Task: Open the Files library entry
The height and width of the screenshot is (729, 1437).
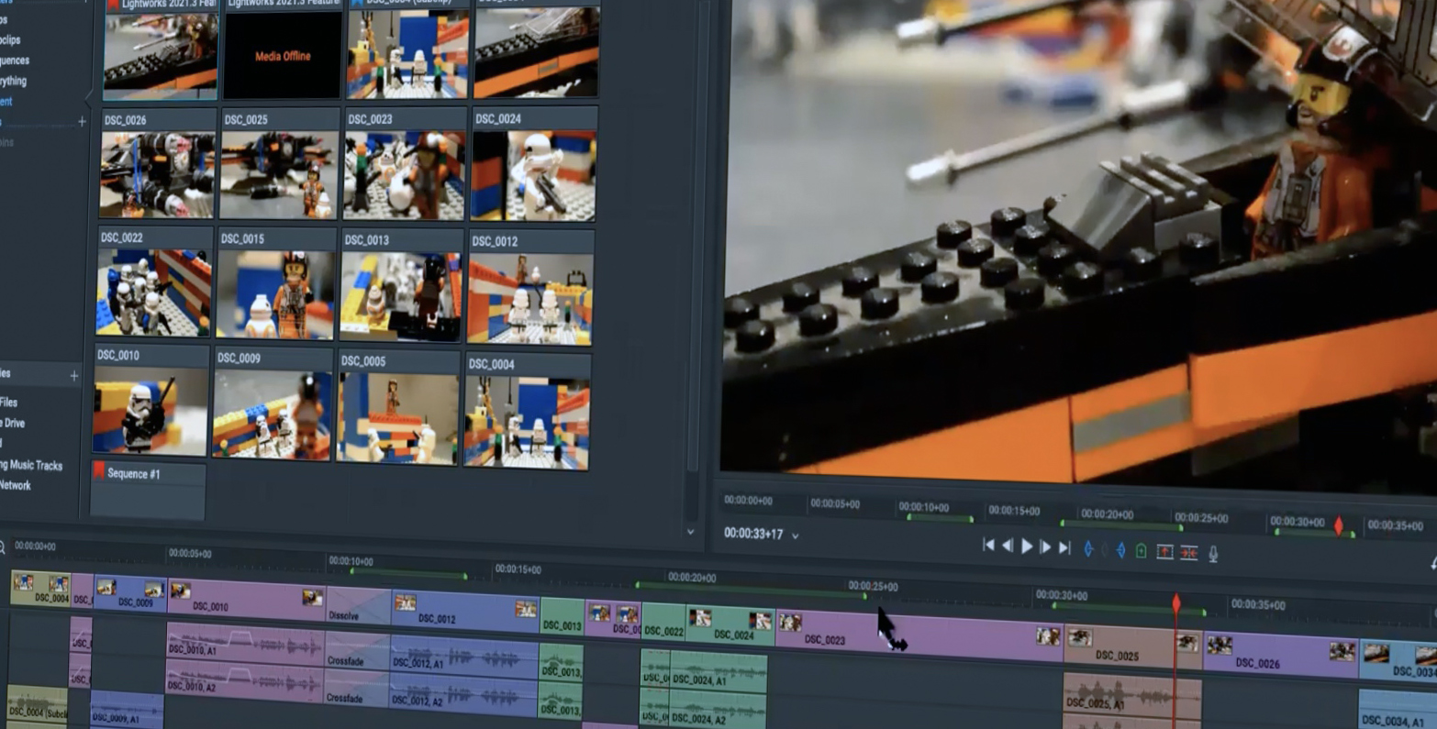Action: (x=9, y=403)
